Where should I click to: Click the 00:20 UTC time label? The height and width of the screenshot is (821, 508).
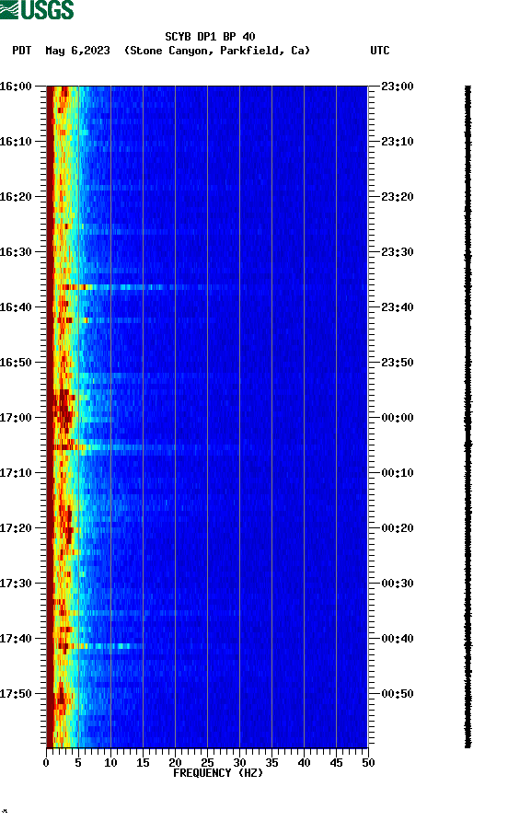398,528
